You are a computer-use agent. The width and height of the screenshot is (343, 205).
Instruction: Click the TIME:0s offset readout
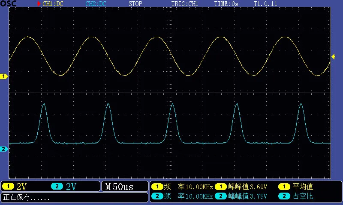226,4
